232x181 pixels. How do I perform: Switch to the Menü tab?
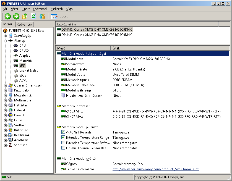click(8, 24)
